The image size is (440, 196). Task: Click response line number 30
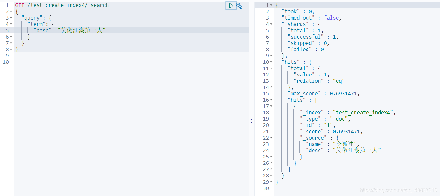(266, 188)
